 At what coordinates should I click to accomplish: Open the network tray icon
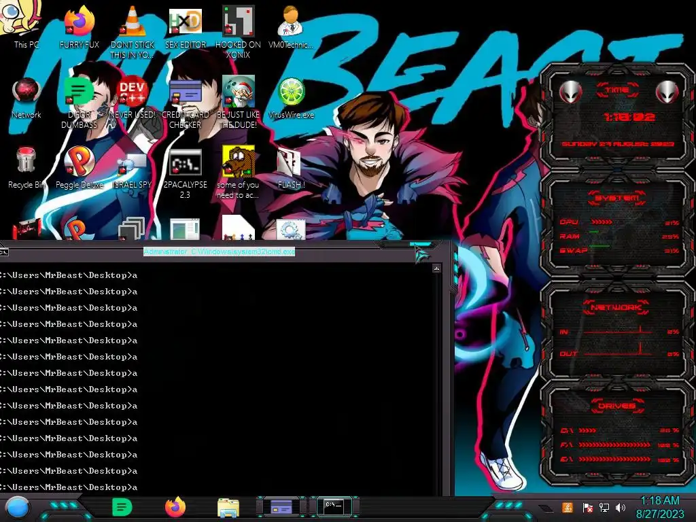(604, 507)
